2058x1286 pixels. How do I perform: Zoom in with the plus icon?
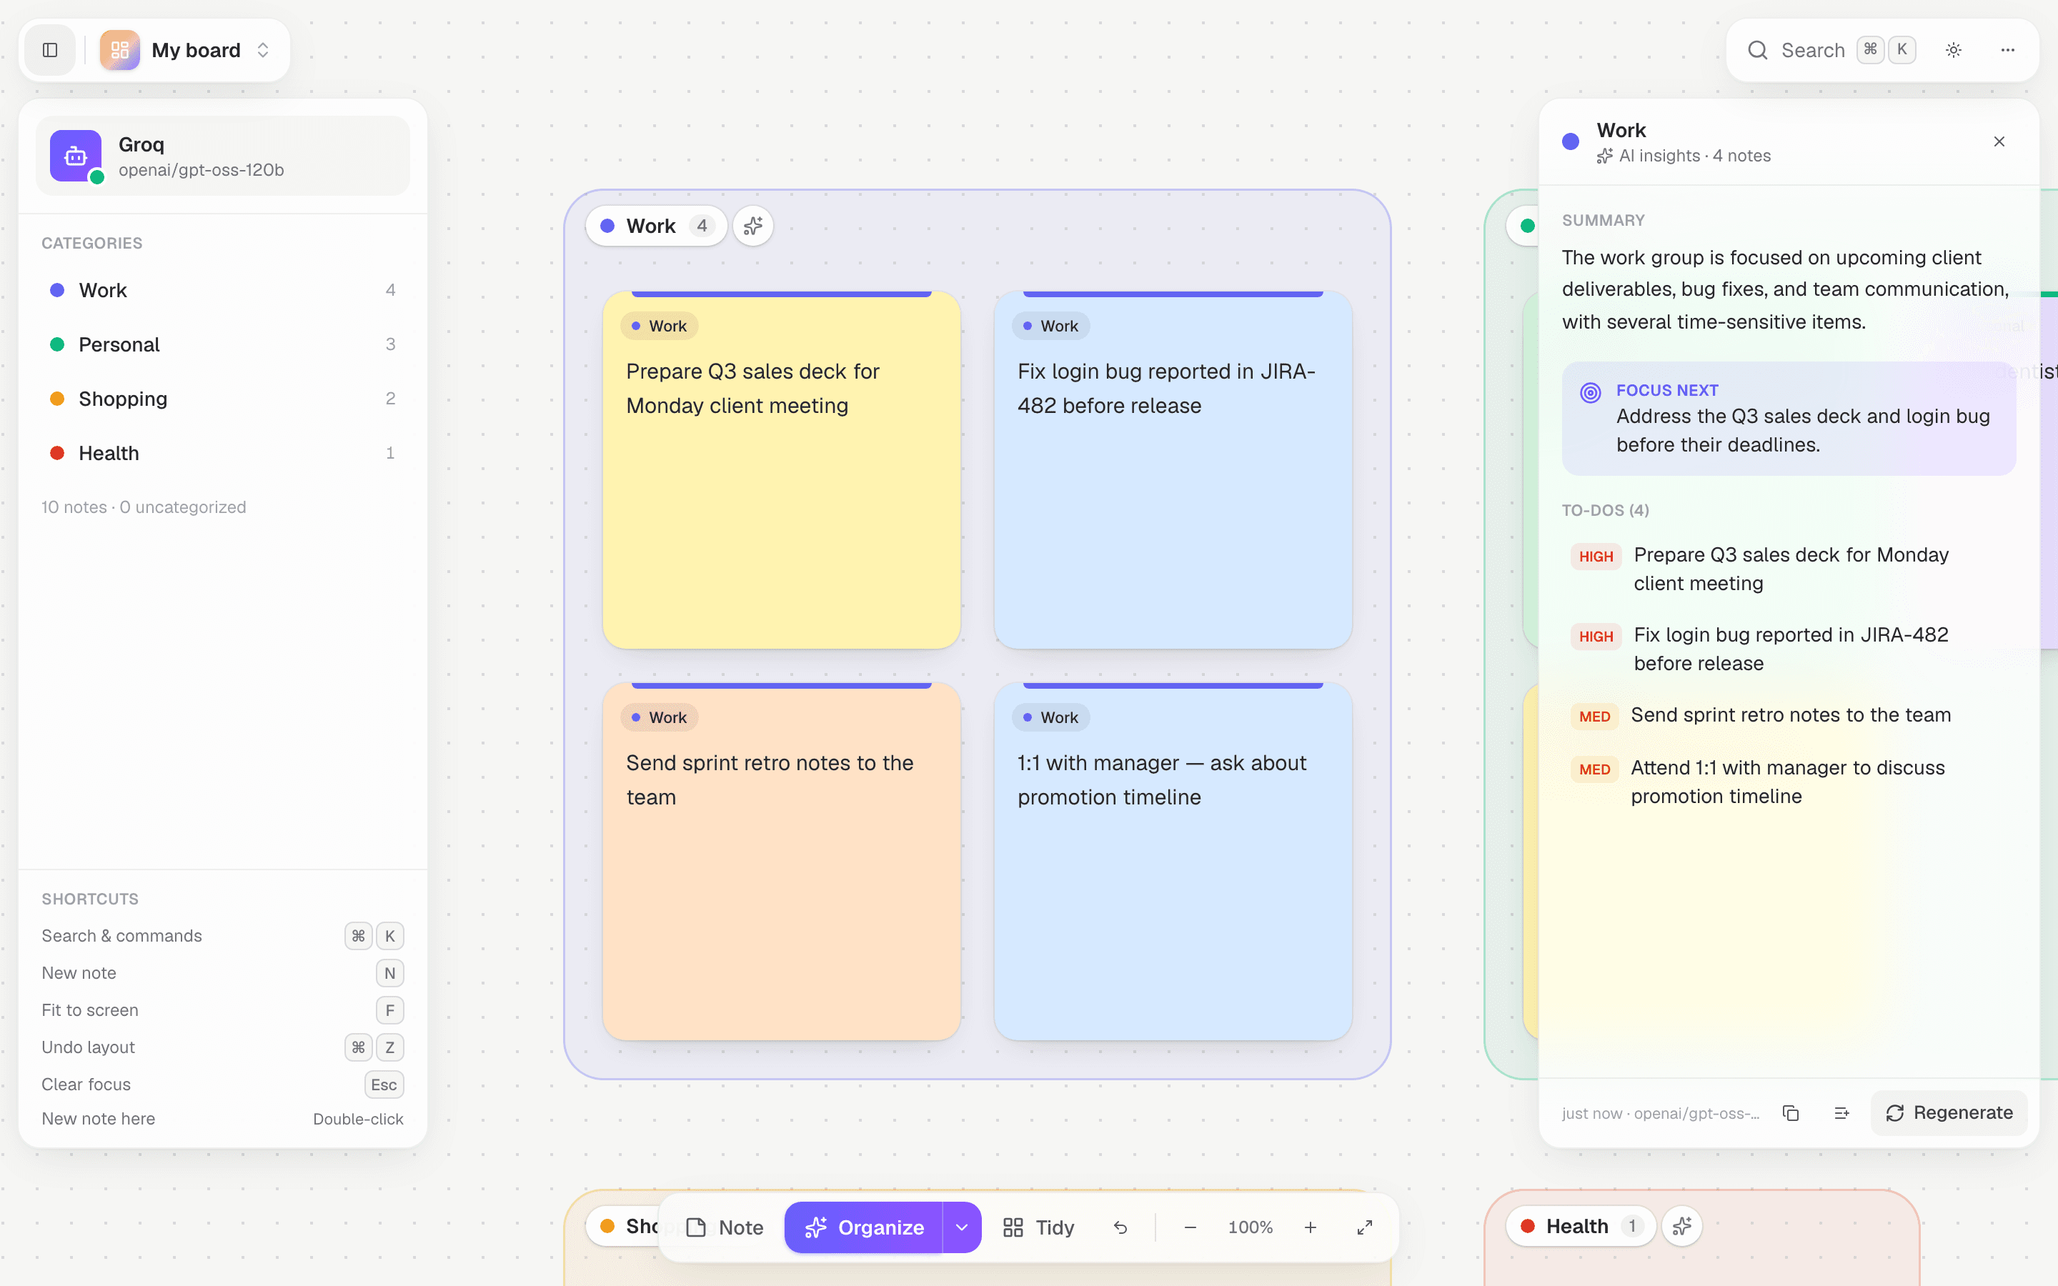coord(1311,1227)
